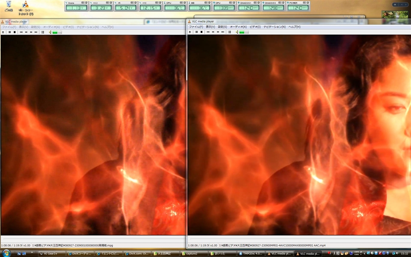Screen dimensions: 411x257
Task: Skip to previous item in right VLC window (mp4)
Action: point(208,32)
